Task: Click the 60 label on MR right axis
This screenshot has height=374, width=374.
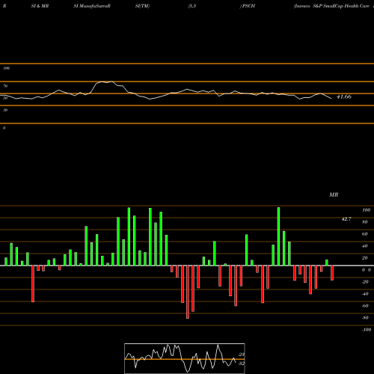Action: click(365, 234)
